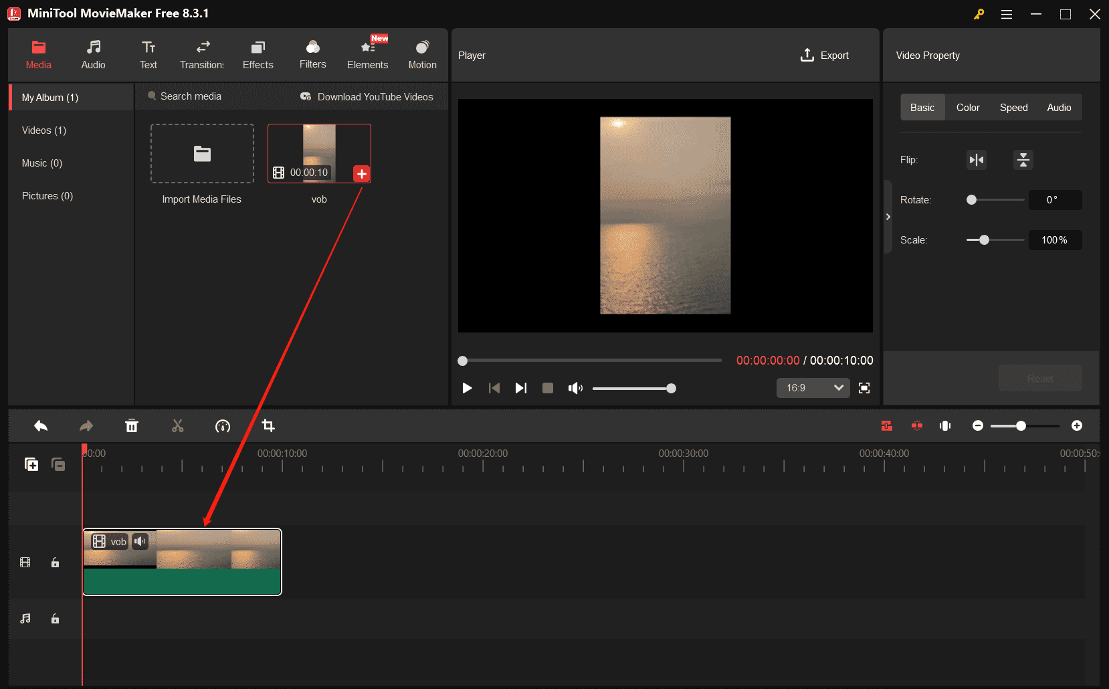The height and width of the screenshot is (689, 1109).
Task: Click the Undo arrow icon
Action: [x=41, y=426]
